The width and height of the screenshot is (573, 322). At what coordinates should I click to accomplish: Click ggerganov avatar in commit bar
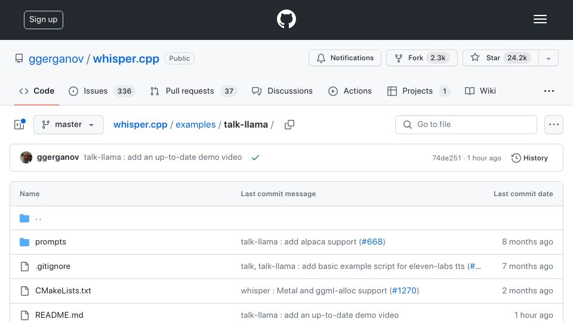[26, 157]
